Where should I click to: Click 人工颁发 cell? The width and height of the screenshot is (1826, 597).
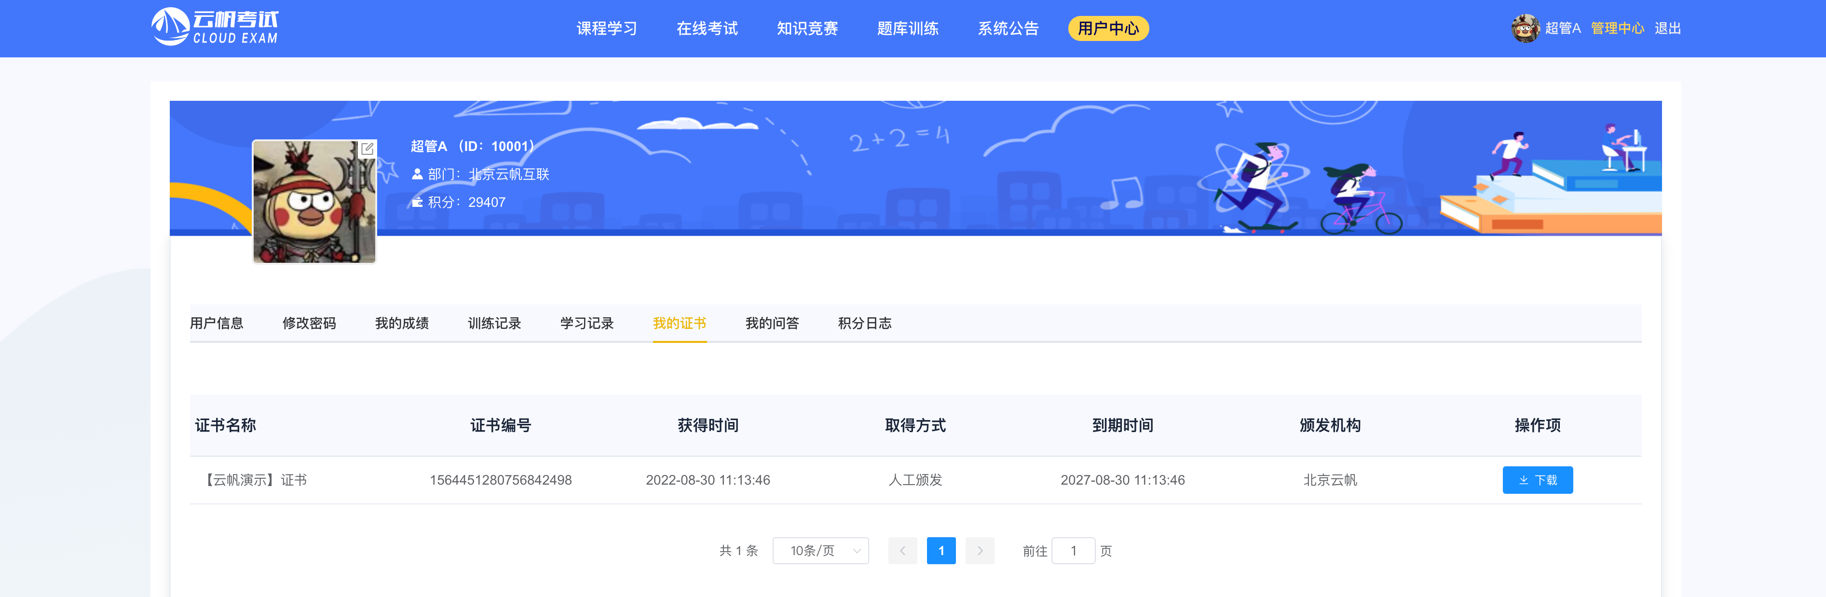pos(915,480)
